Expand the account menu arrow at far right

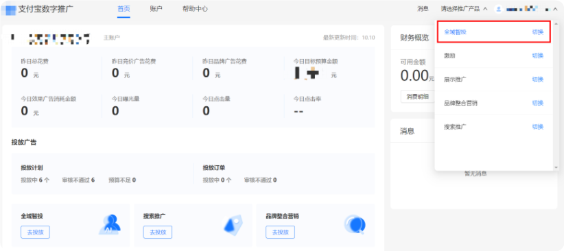point(556,9)
